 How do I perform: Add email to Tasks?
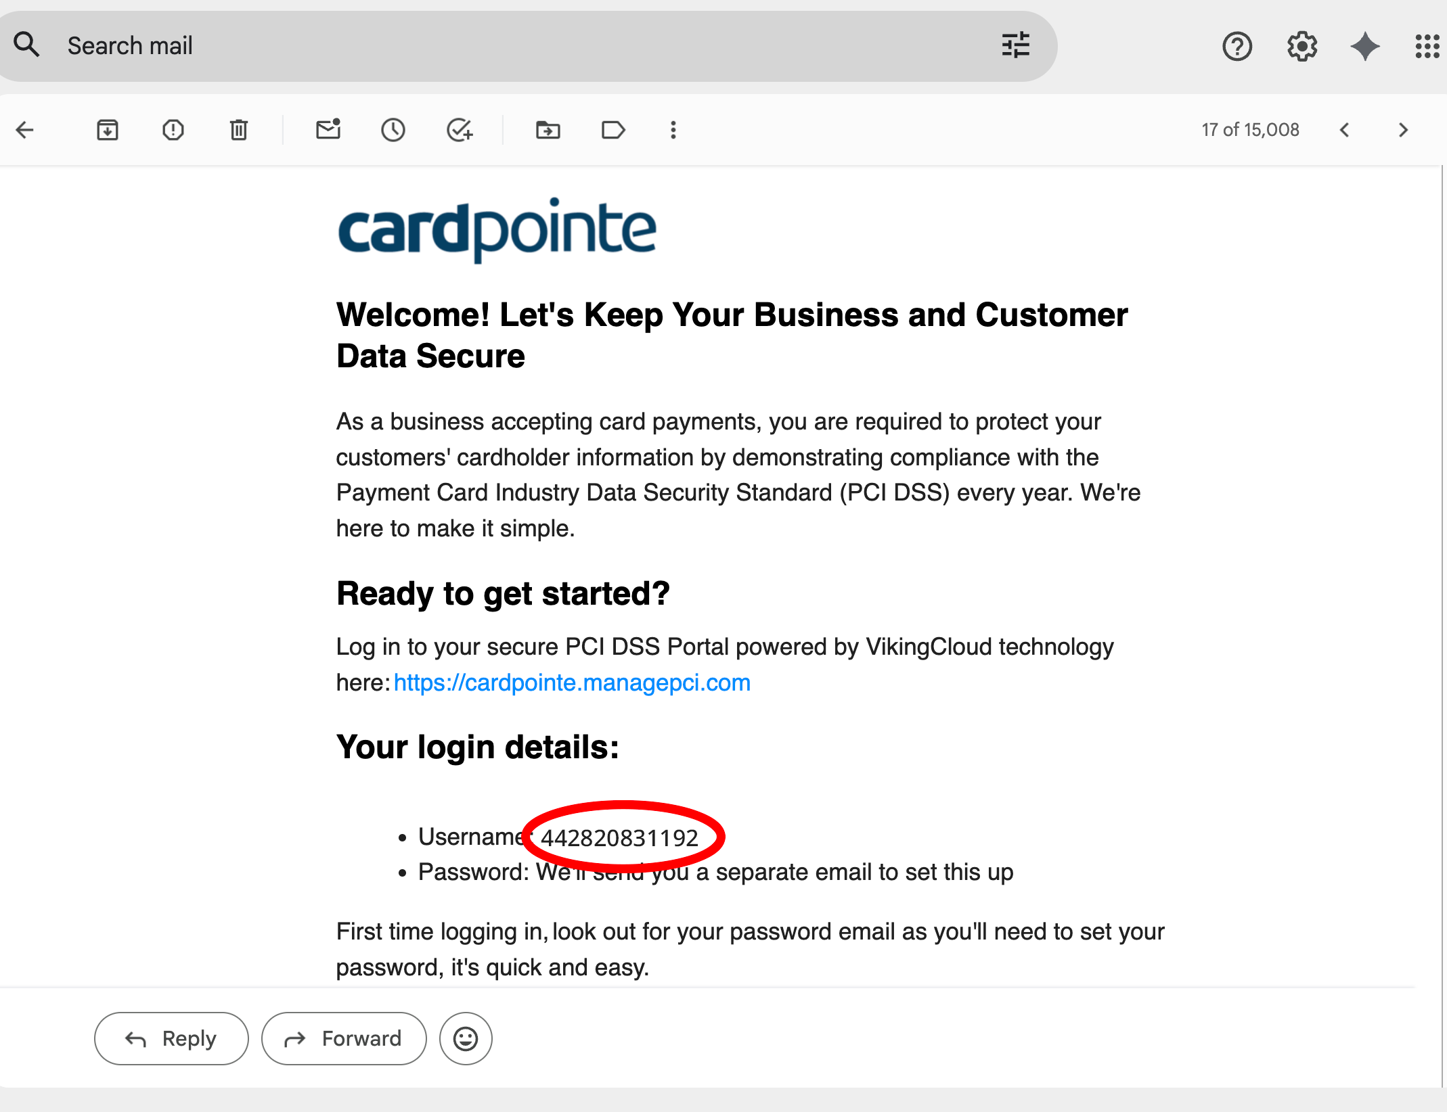460,130
